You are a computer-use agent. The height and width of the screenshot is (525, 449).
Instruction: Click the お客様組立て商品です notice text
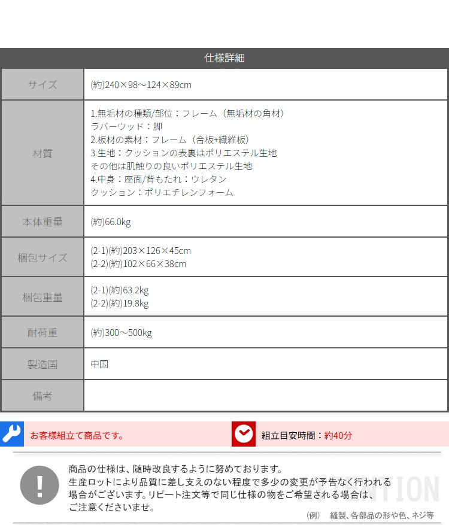77,435
